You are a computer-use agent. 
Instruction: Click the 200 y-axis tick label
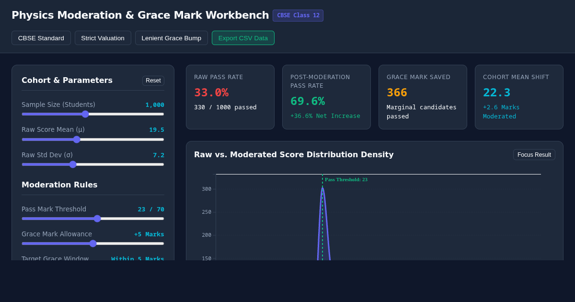point(207,235)
